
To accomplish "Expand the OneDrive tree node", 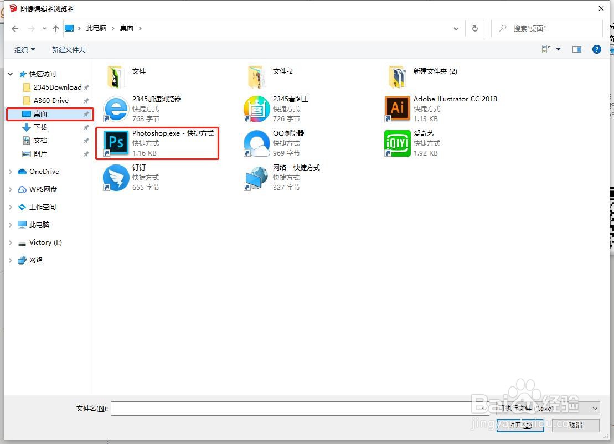I will (10, 172).
